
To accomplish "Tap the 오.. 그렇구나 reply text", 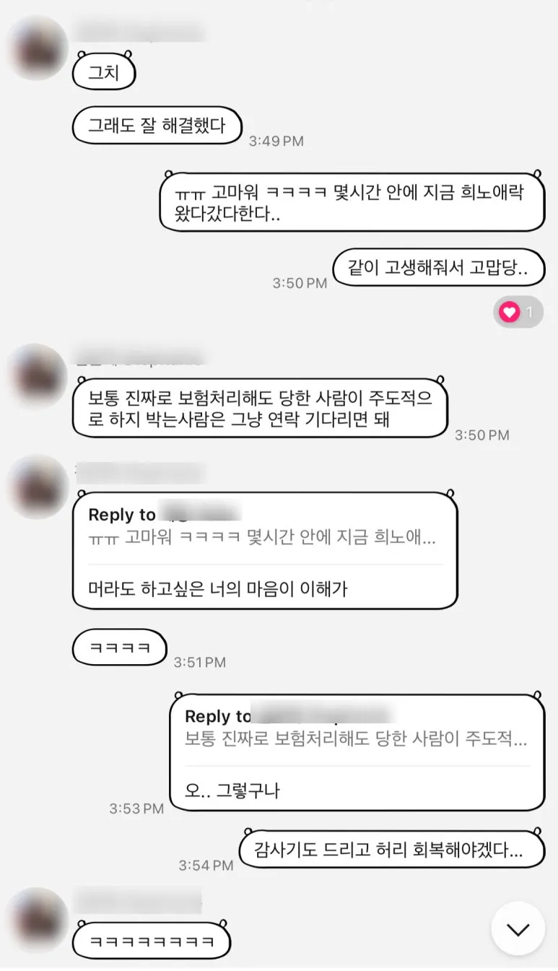I will (232, 791).
